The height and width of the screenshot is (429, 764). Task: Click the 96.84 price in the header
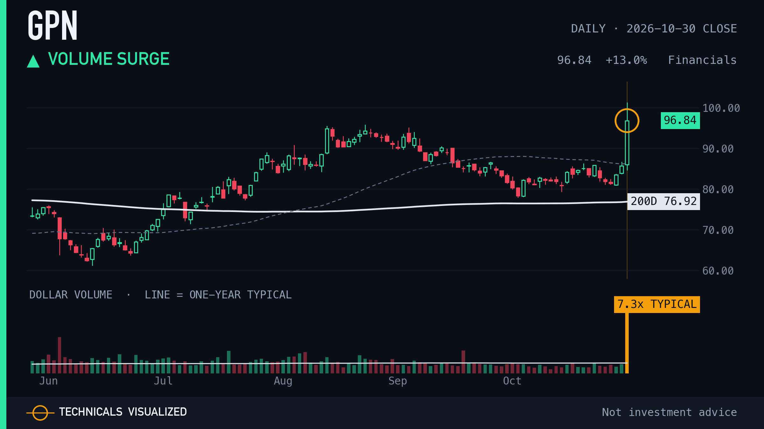point(574,60)
